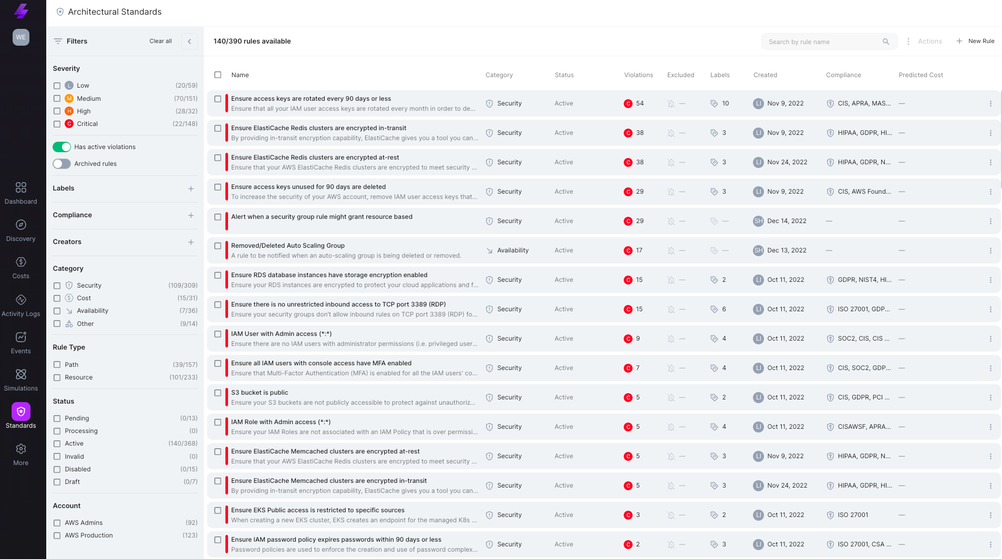The width and height of the screenshot is (1002, 559).
Task: Check the Critical severity filter
Action: 57,124
